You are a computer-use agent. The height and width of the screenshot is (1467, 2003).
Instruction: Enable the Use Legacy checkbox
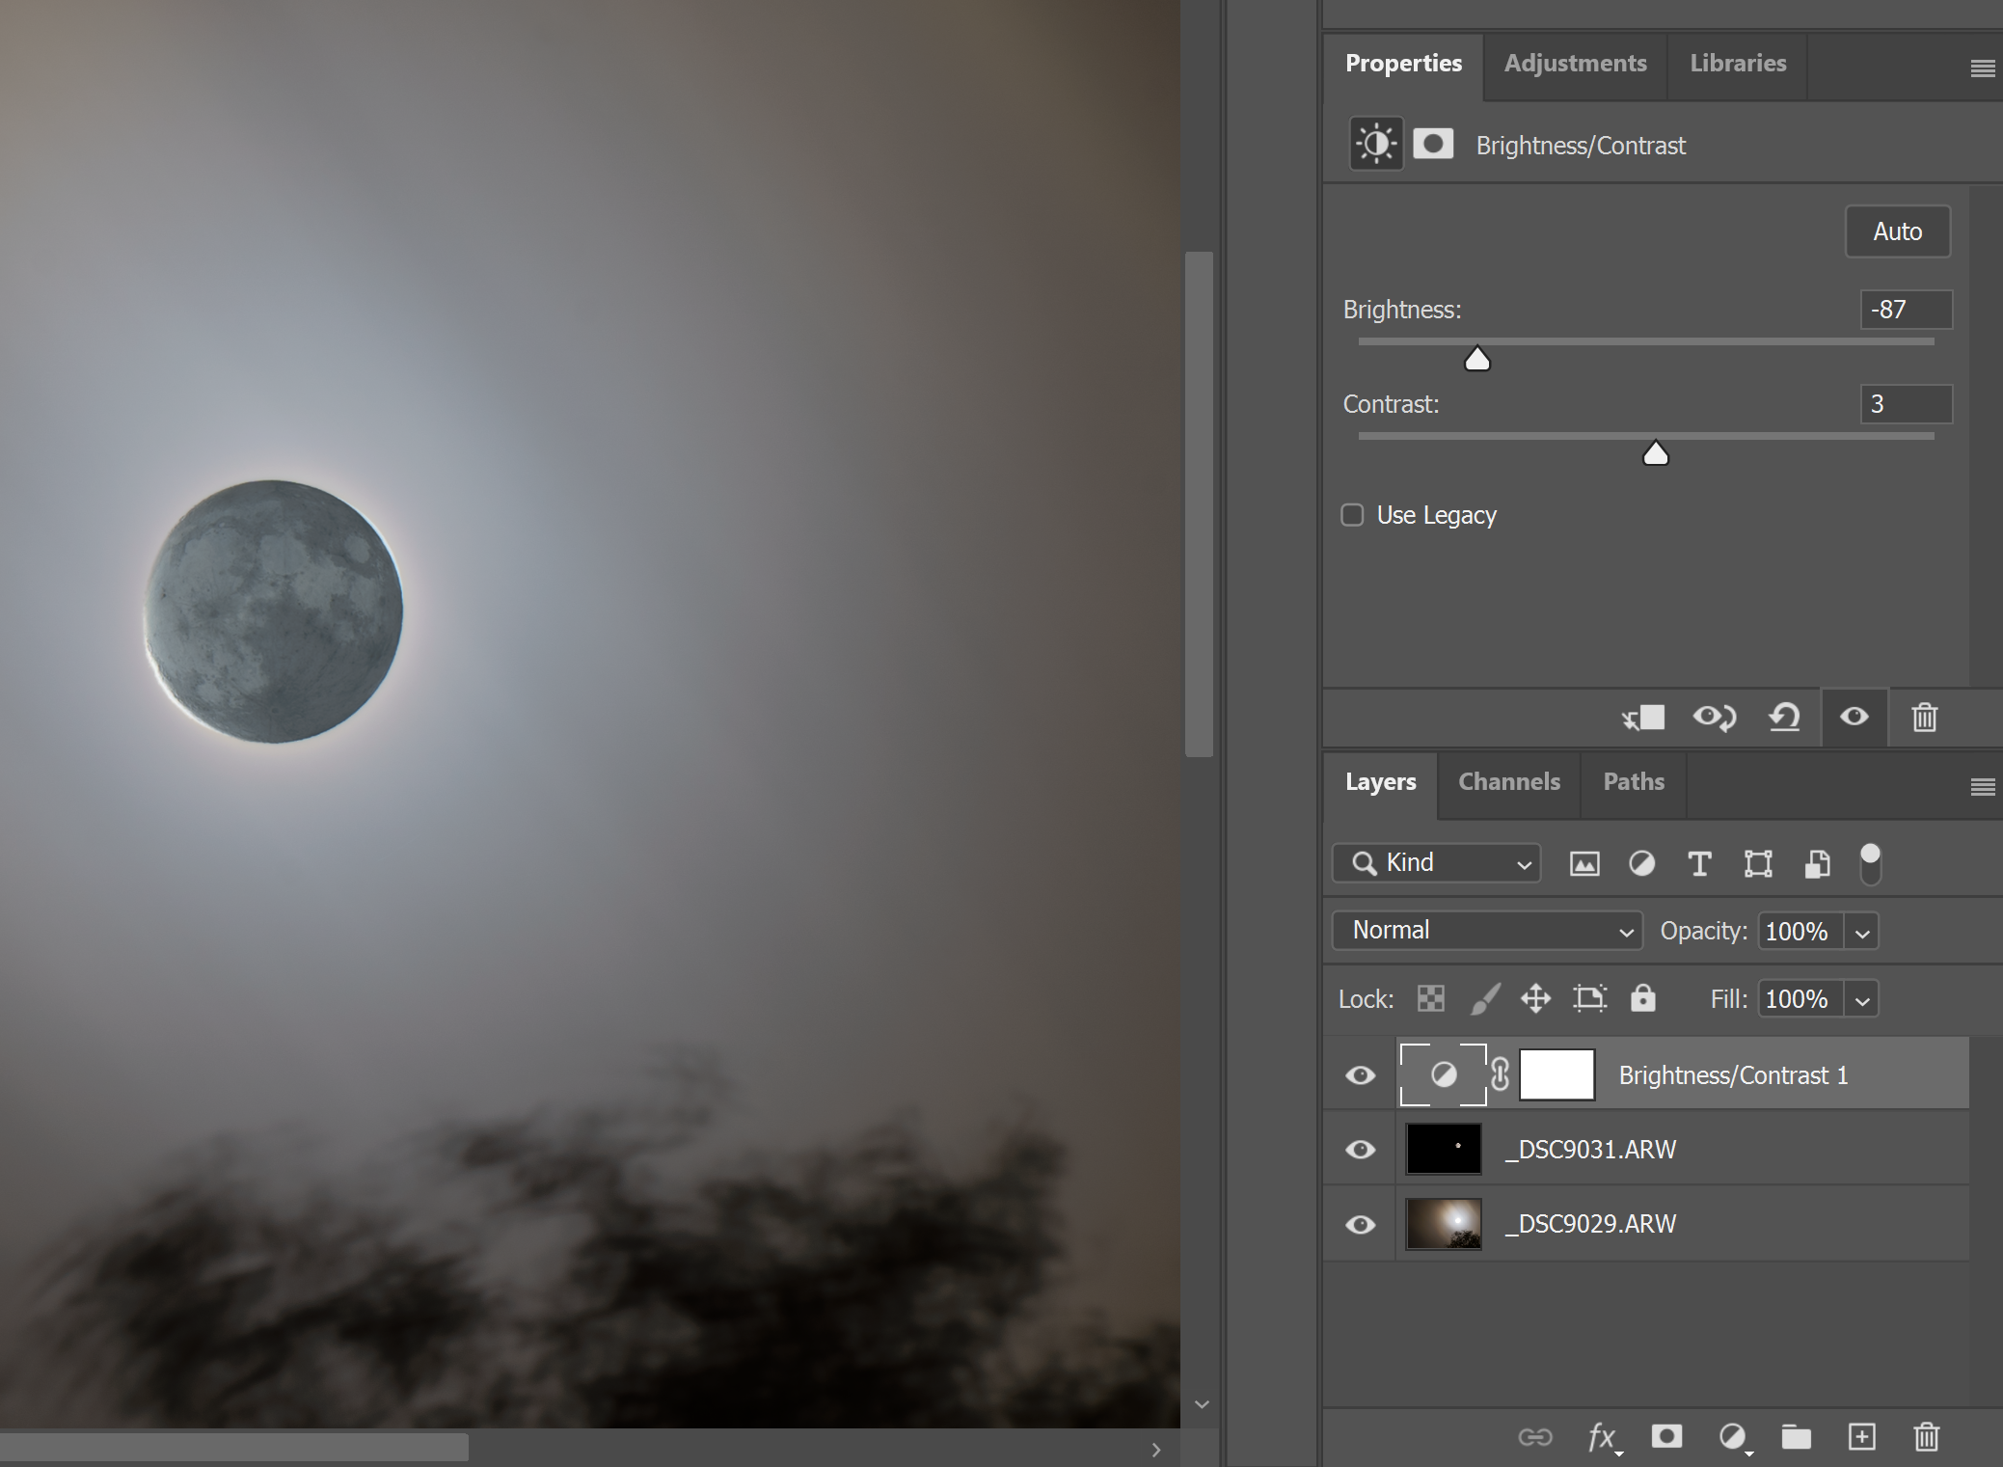click(1352, 515)
